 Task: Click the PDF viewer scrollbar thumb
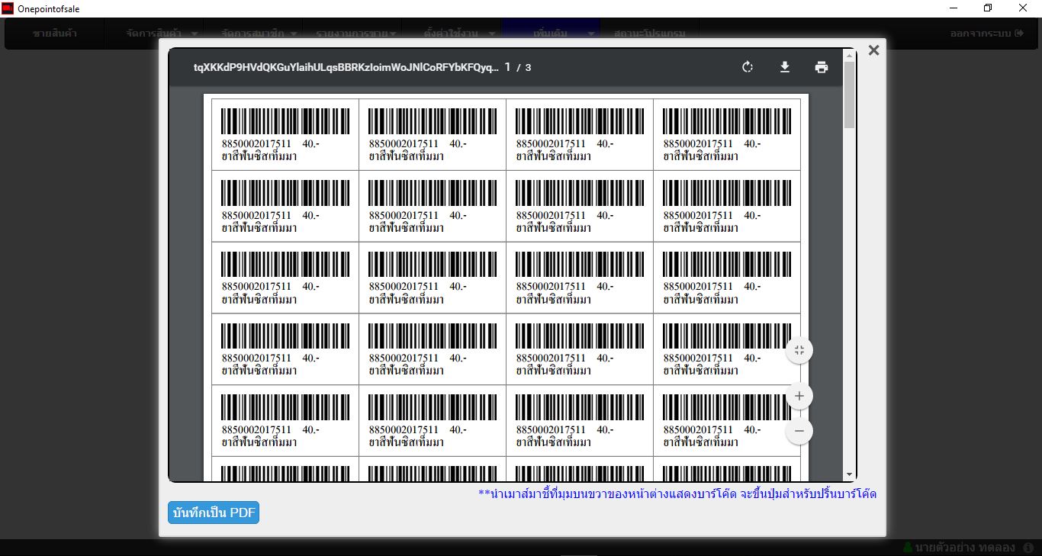pyautogui.click(x=850, y=95)
